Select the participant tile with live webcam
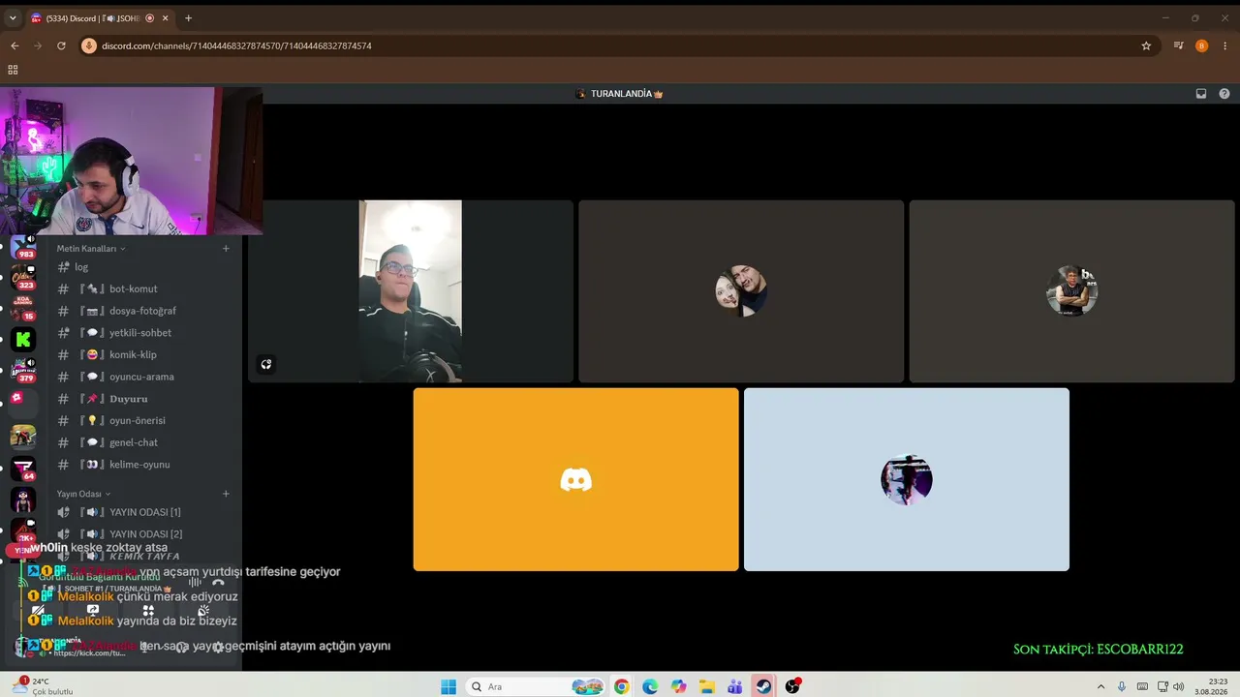This screenshot has width=1240, height=697. coord(411,291)
